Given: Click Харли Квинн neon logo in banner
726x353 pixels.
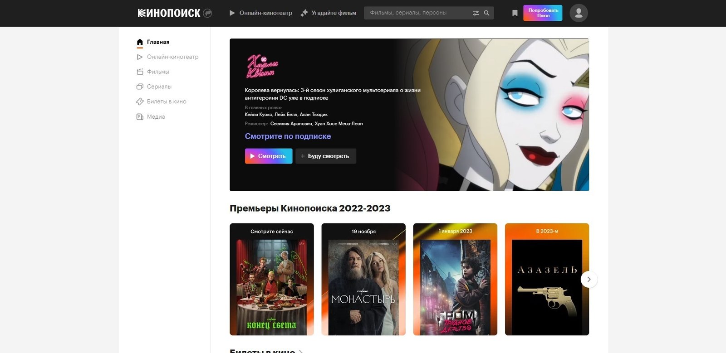Looking at the screenshot, I should 262,66.
